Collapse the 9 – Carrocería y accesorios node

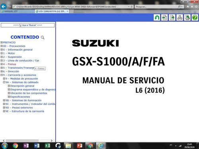2,75
